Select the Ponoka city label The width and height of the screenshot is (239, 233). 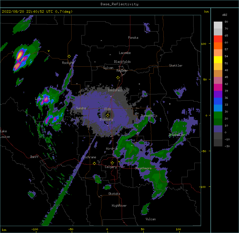pyautogui.click(x=133, y=38)
